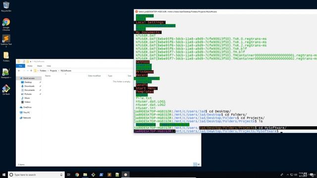Open Notepad++ from the taskbar
This screenshot has height=178, width=317.
click(x=117, y=175)
